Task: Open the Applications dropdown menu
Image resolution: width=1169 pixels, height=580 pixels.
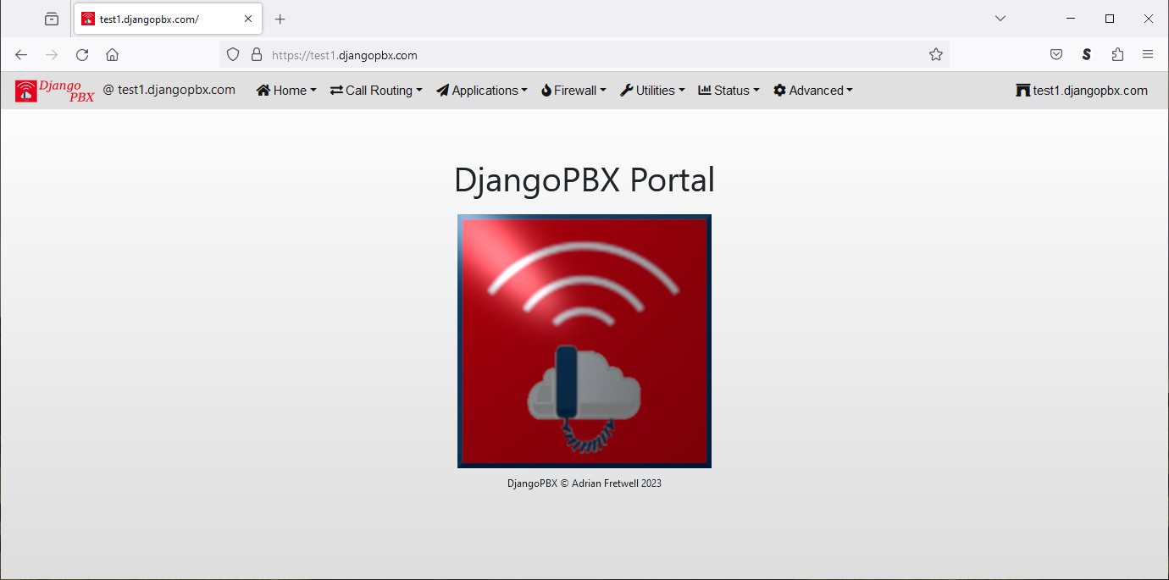Action: (x=482, y=91)
